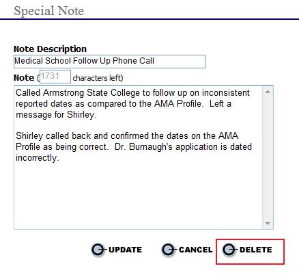Click the 'Special Note' heading
This screenshot has height=275, width=299.
click(x=48, y=11)
